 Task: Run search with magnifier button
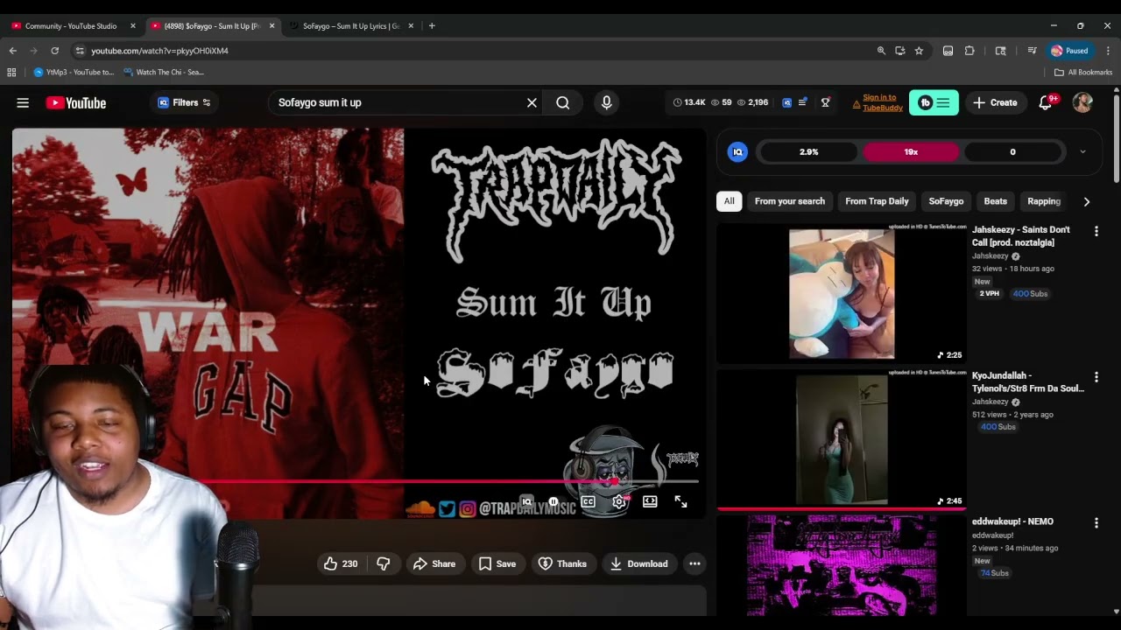(x=563, y=102)
